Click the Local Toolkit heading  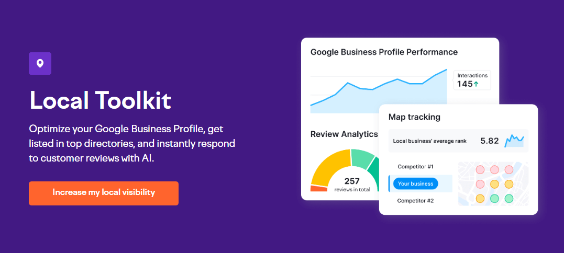(101, 100)
